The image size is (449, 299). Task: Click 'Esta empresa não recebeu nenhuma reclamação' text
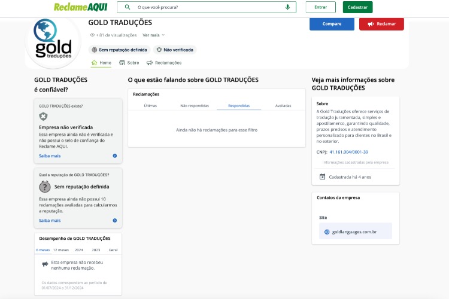pos(77,266)
